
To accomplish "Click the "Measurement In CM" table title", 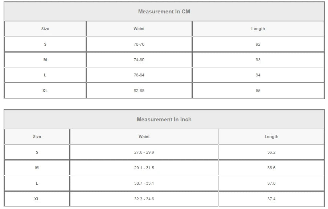I will pos(164,12).
